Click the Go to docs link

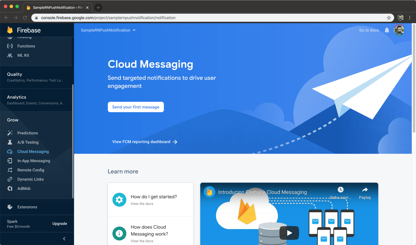[x=369, y=30]
